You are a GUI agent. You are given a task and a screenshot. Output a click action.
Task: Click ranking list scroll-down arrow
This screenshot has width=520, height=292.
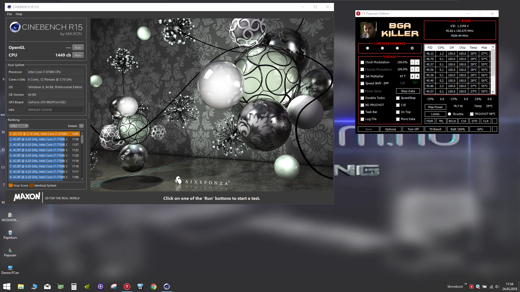pyautogui.click(x=82, y=179)
